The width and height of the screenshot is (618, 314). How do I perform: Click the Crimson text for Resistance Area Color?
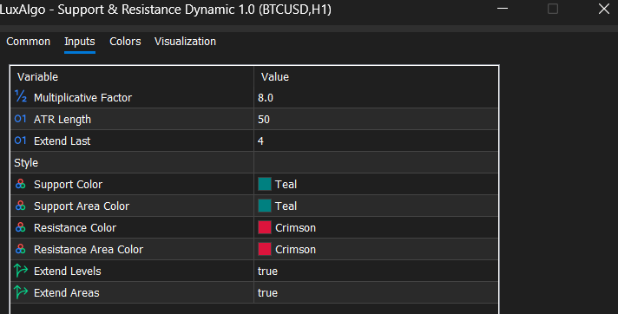[x=295, y=250]
